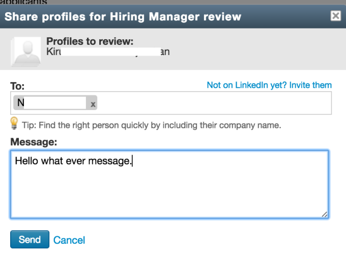Select the recipient name chip in To field
This screenshot has width=346, height=261.
51,103
